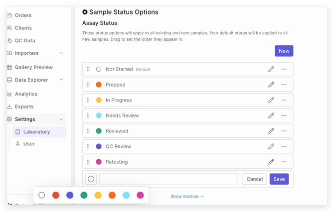Expand the Importers sidebar section
The height and width of the screenshot is (212, 334).
click(x=61, y=53)
